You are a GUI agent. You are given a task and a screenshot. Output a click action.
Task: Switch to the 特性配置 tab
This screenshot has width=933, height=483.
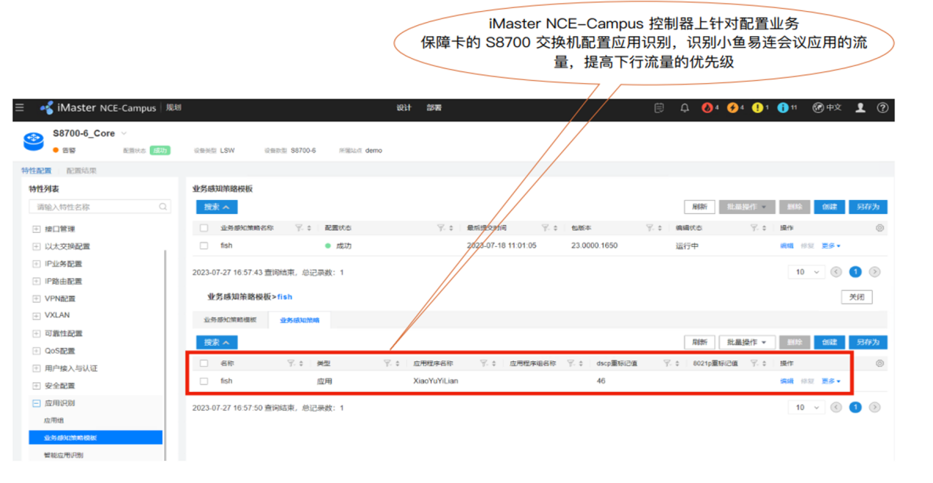36,171
